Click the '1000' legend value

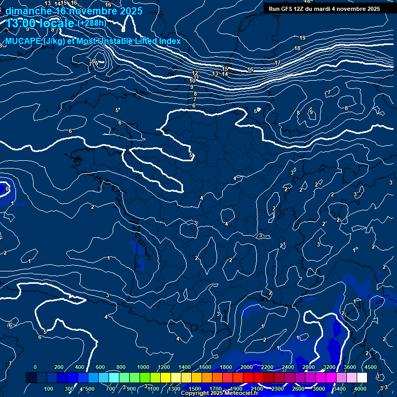point(143,367)
